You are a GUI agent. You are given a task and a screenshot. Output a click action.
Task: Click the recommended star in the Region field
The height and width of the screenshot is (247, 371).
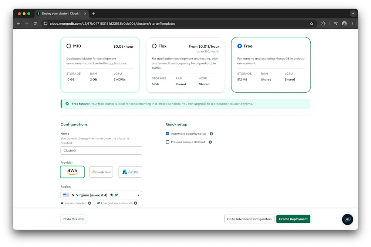tap(111, 195)
